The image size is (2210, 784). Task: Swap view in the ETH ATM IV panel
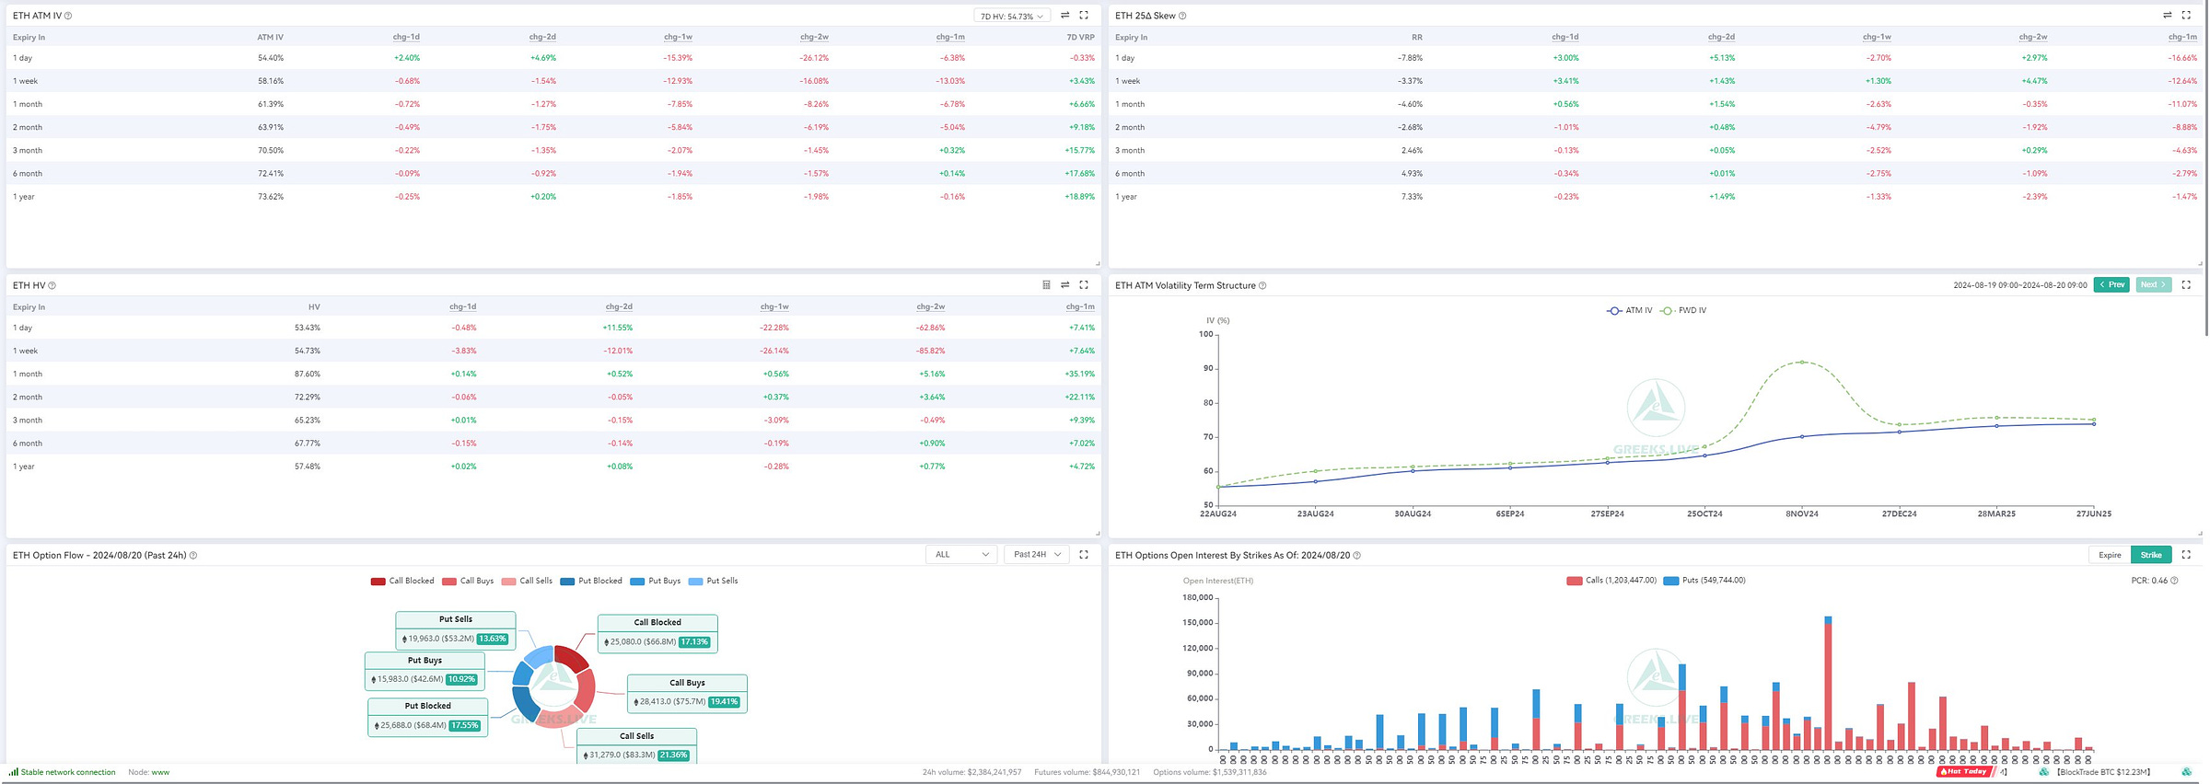click(x=1064, y=16)
